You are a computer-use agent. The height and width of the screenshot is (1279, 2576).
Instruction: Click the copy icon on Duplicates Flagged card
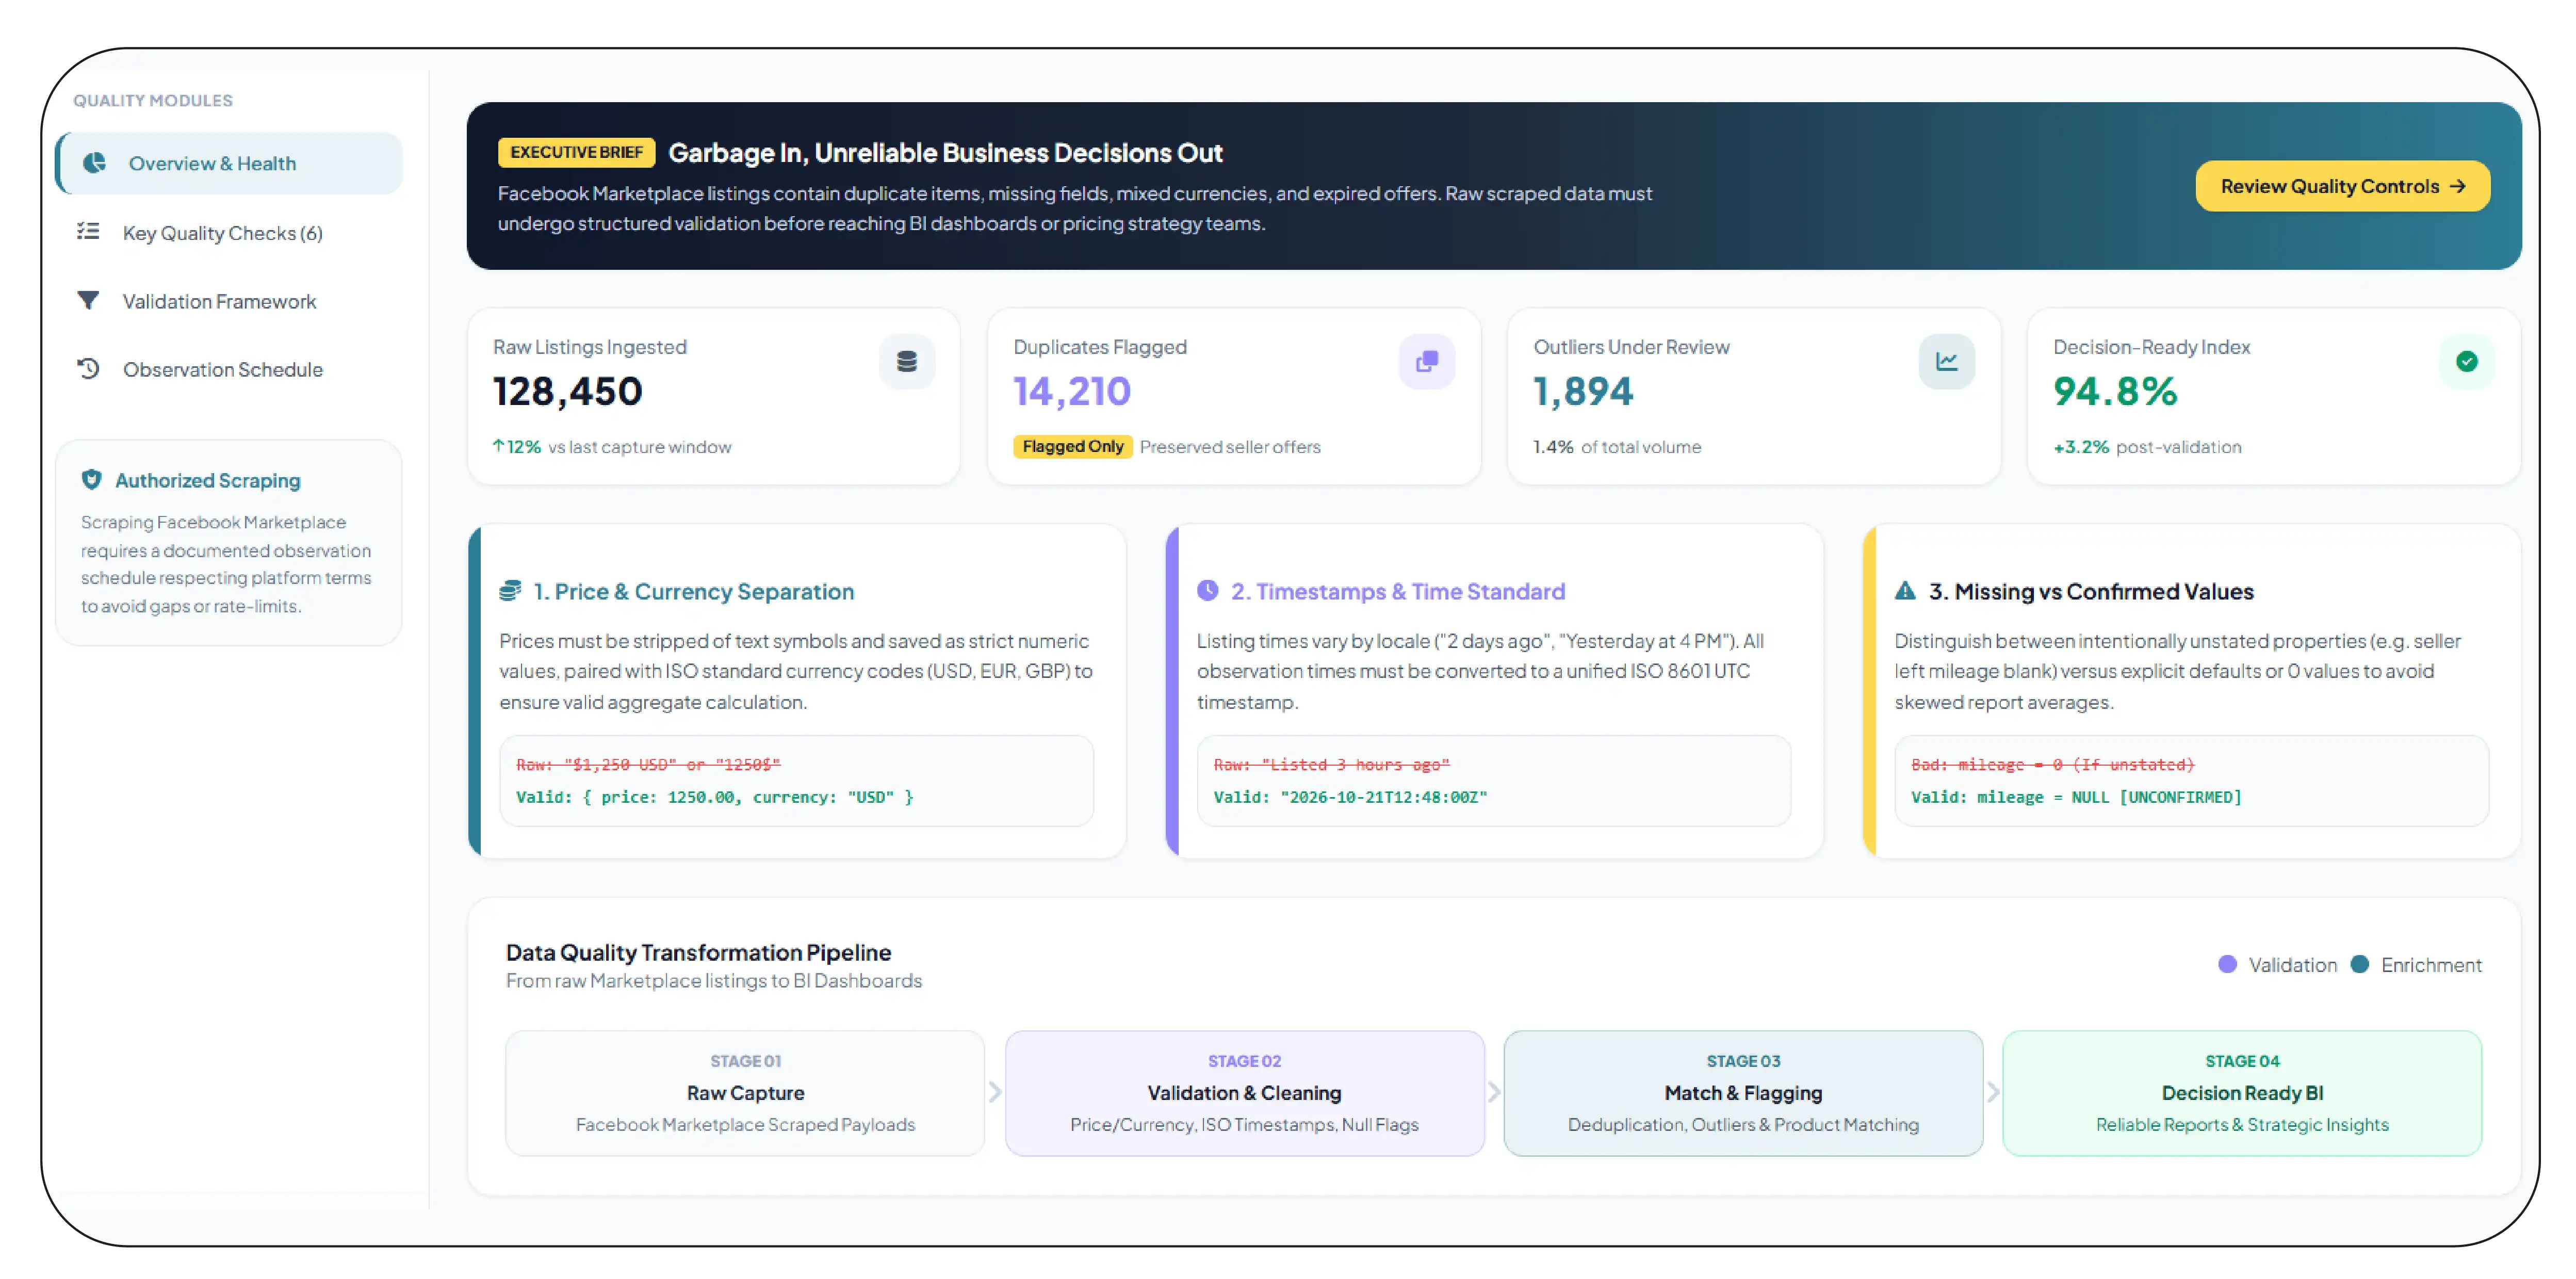click(x=1427, y=361)
